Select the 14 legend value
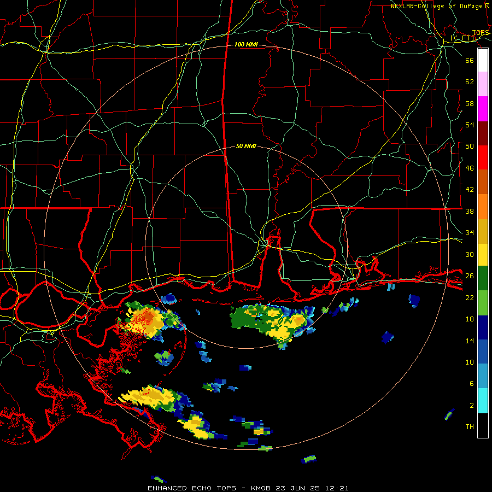This screenshot has width=492, height=492. pos(470,341)
